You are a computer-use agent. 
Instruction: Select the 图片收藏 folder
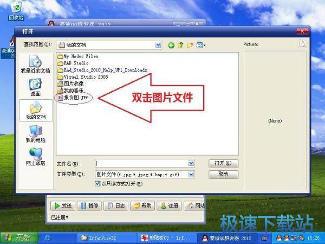70,84
